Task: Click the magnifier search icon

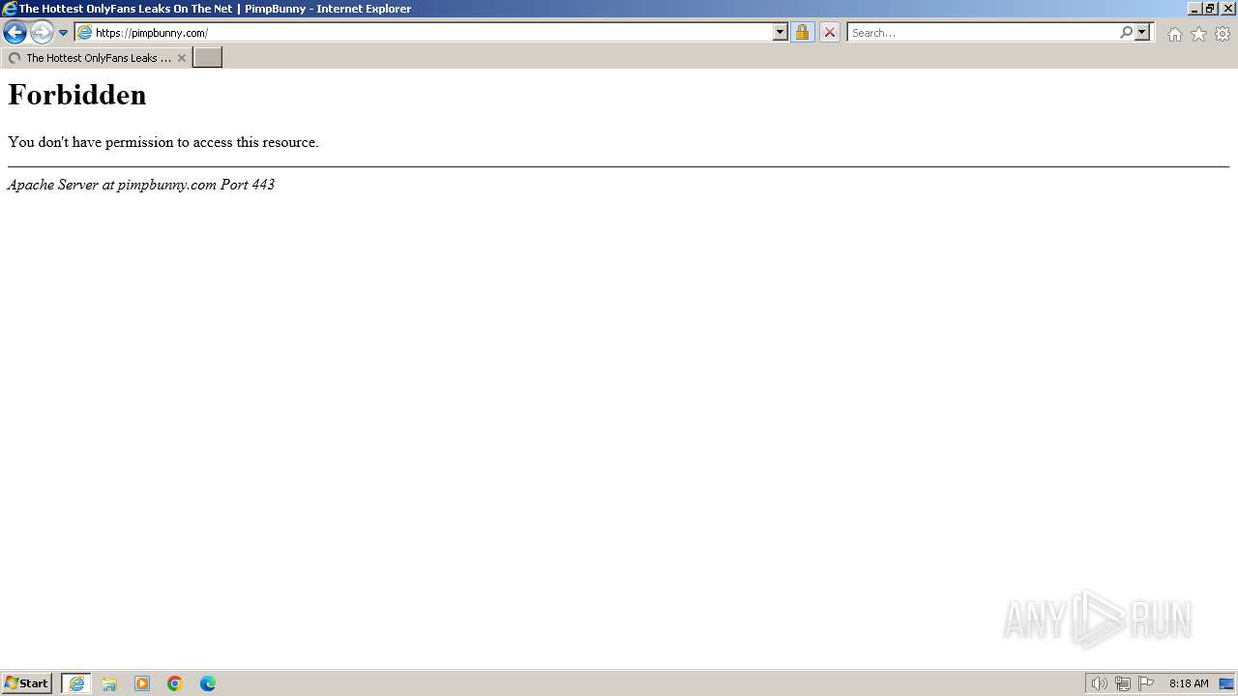Action: tap(1126, 33)
